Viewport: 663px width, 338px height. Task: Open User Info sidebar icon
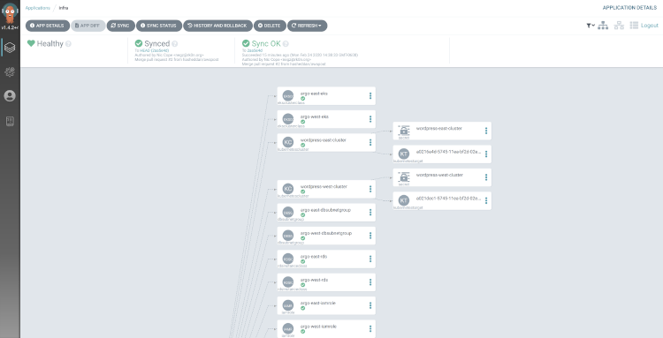10,96
